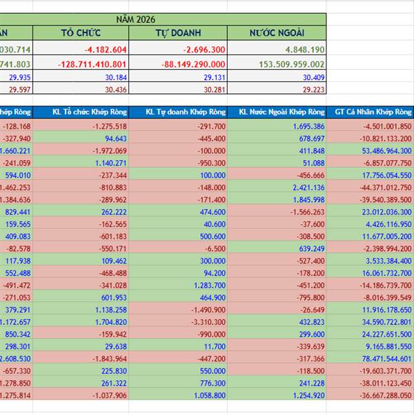Select cell -128.711.410.801
Screen dimensions: 414x414
(x=81, y=63)
